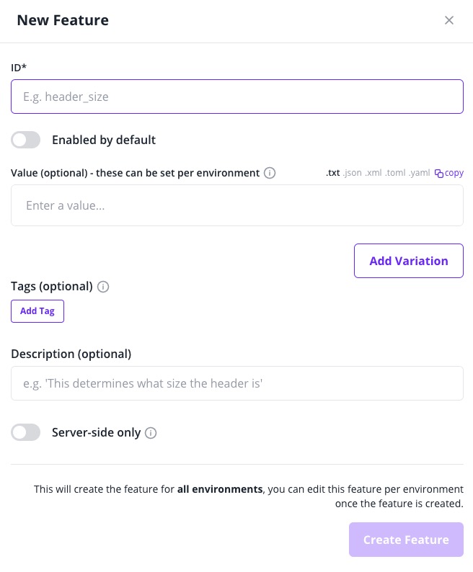Choose the .toml format option
The image size is (473, 572).
click(395, 173)
